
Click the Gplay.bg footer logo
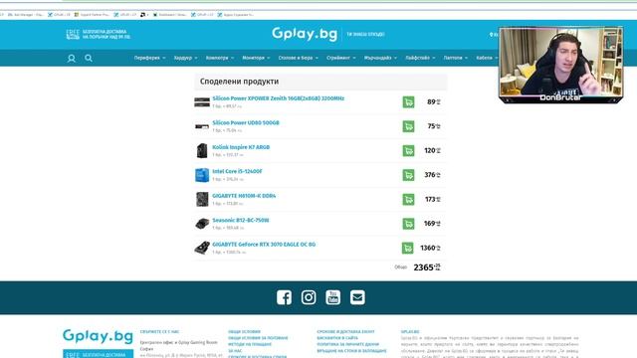98,336
